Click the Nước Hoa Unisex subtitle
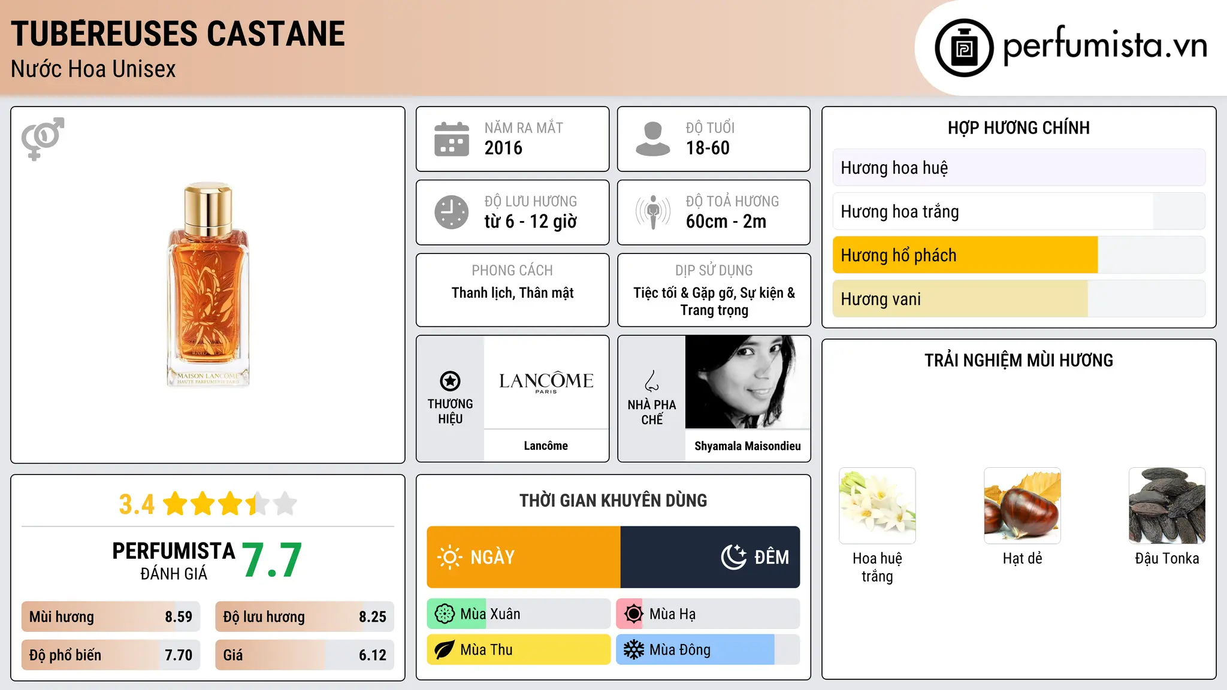 [93, 69]
